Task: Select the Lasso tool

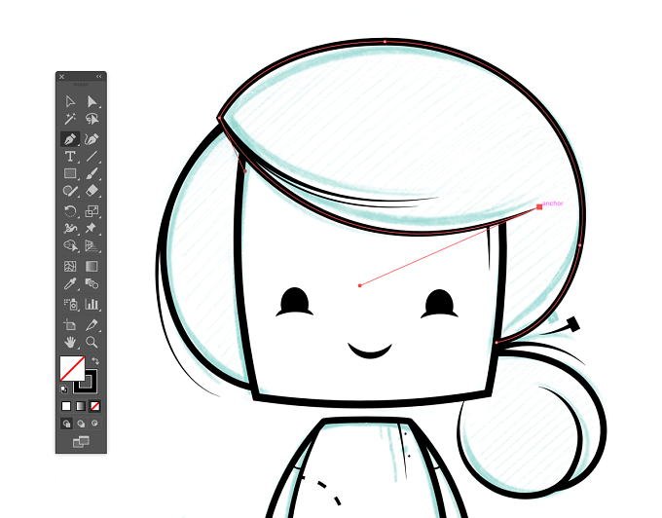Action: (92, 119)
